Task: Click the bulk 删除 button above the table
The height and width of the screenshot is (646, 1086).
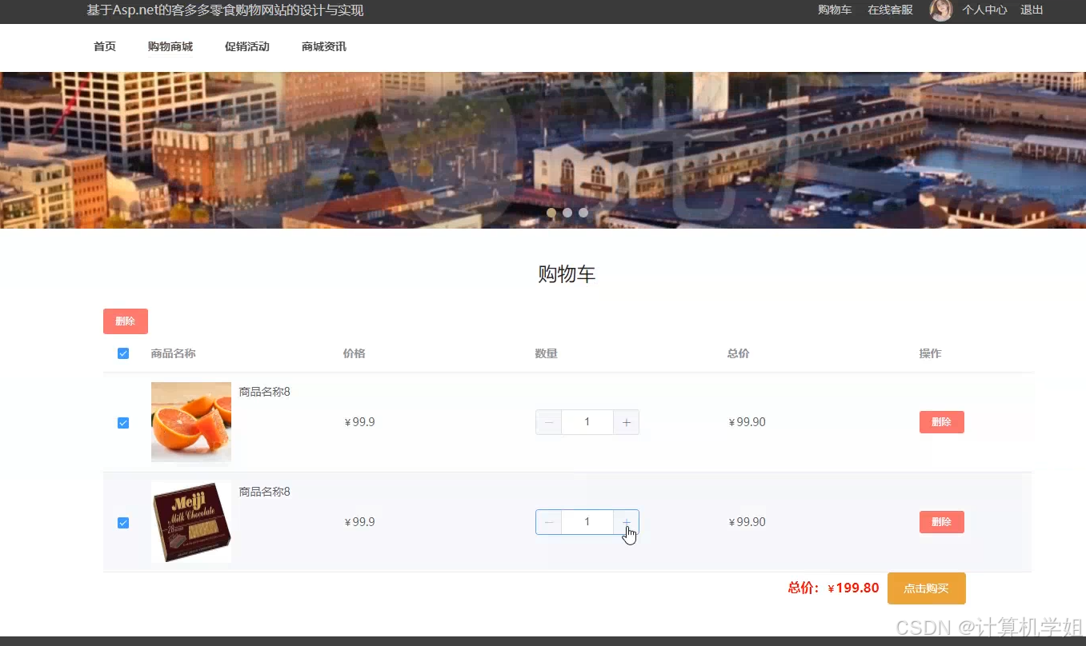Action: point(126,321)
